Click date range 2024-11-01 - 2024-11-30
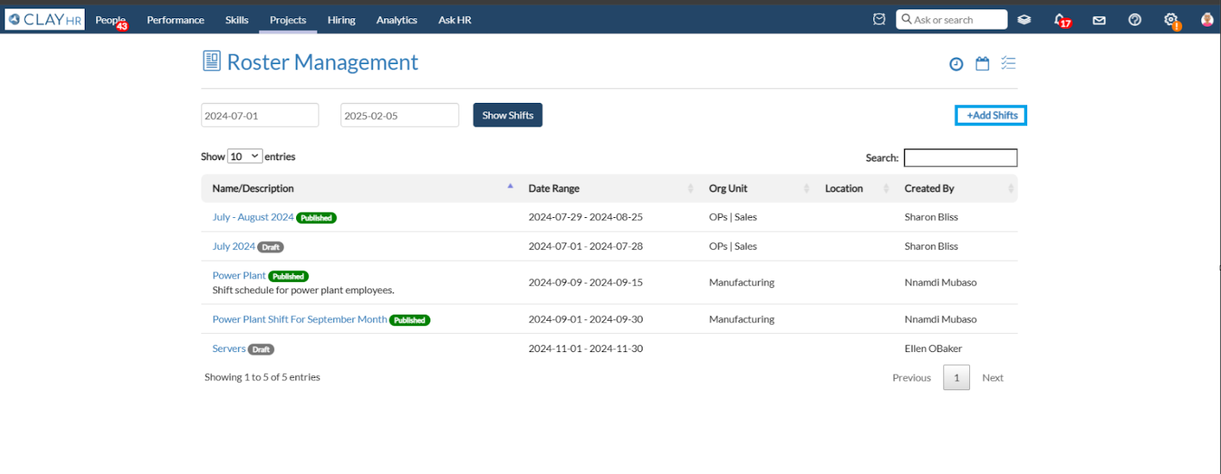1221x474 pixels. coord(585,348)
